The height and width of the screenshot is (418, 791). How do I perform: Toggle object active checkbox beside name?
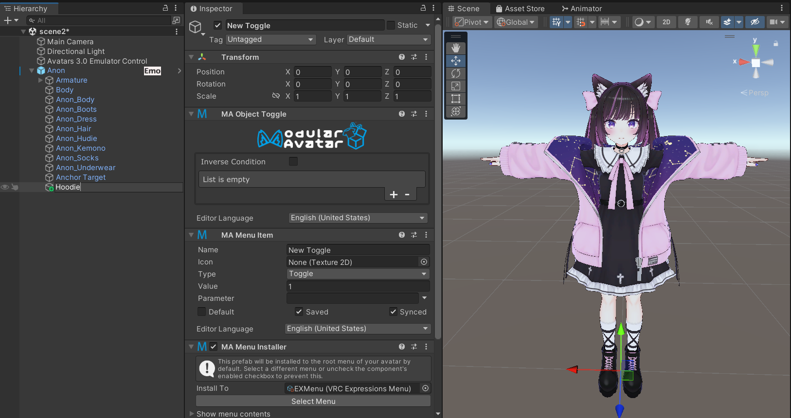218,25
